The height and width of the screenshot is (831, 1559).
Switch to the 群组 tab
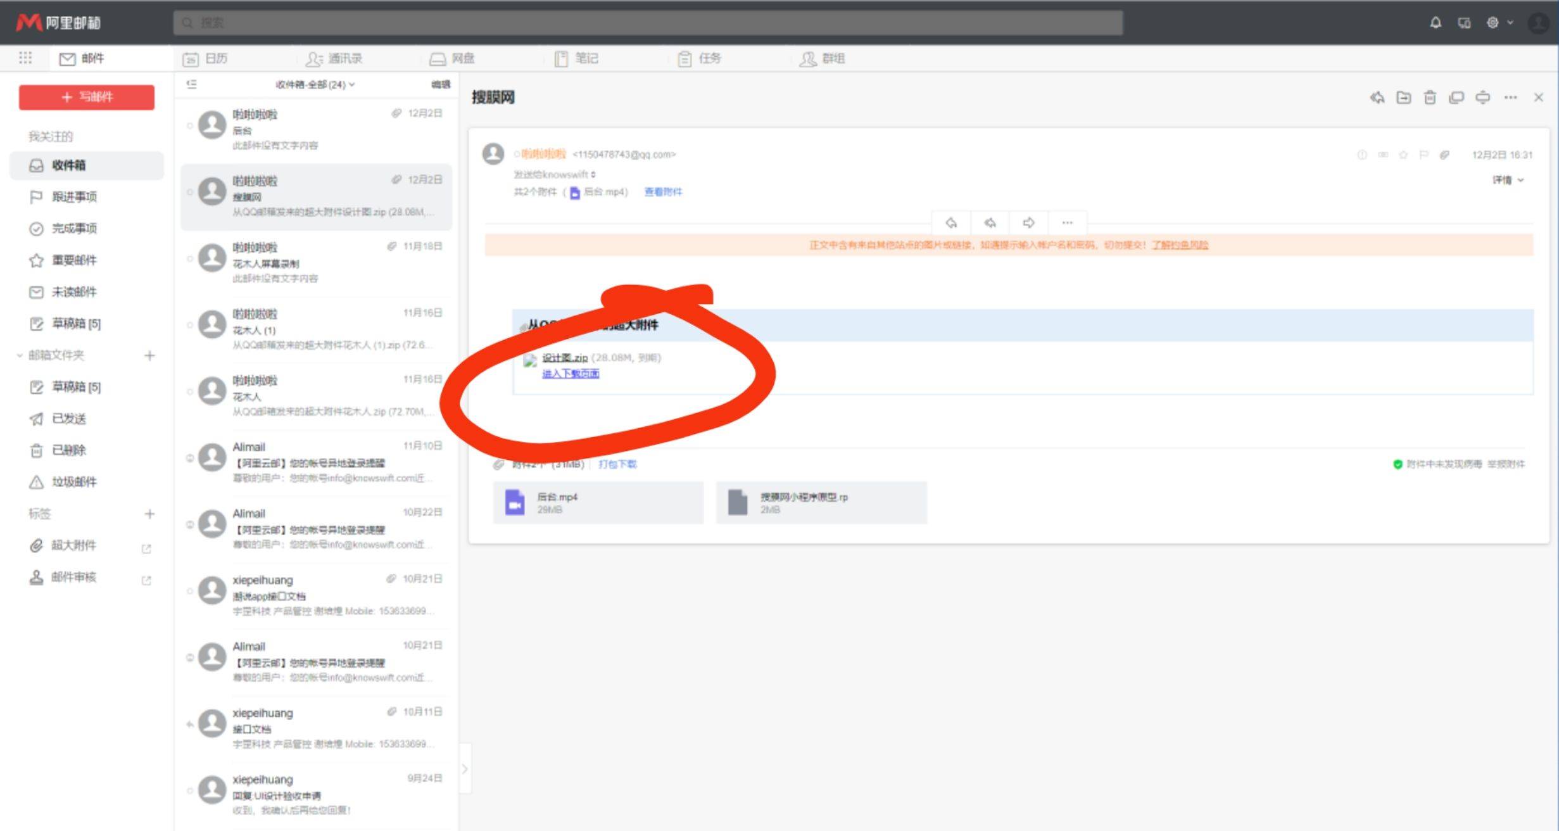click(822, 59)
